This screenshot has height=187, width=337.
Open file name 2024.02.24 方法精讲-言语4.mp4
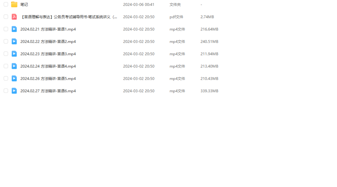click(48, 66)
